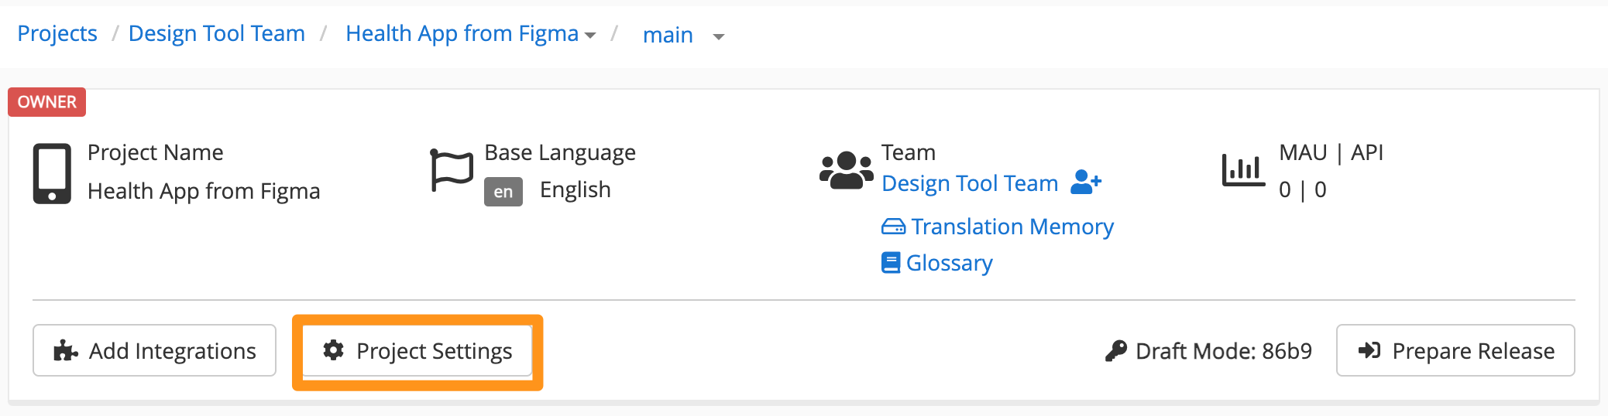1608x416 pixels.
Task: Click the MAU bar chart icon
Action: pos(1243,170)
